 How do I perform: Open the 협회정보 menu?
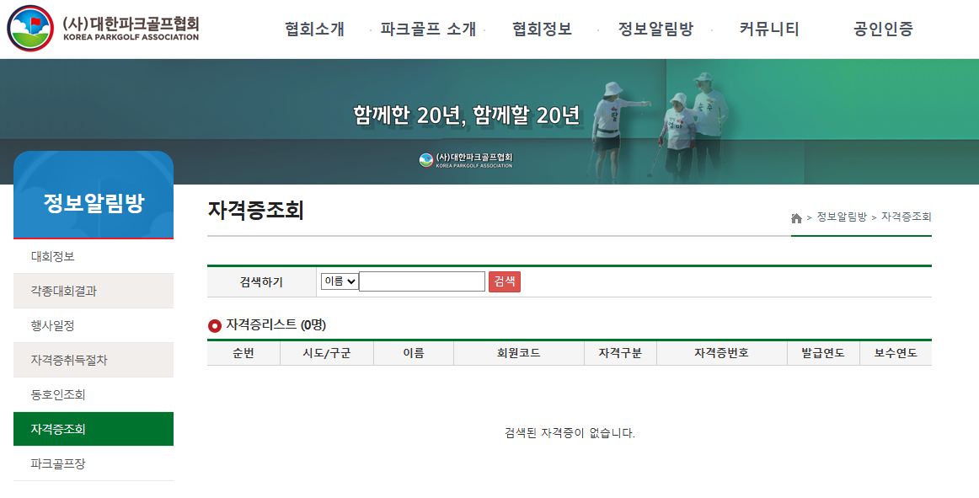(x=542, y=29)
